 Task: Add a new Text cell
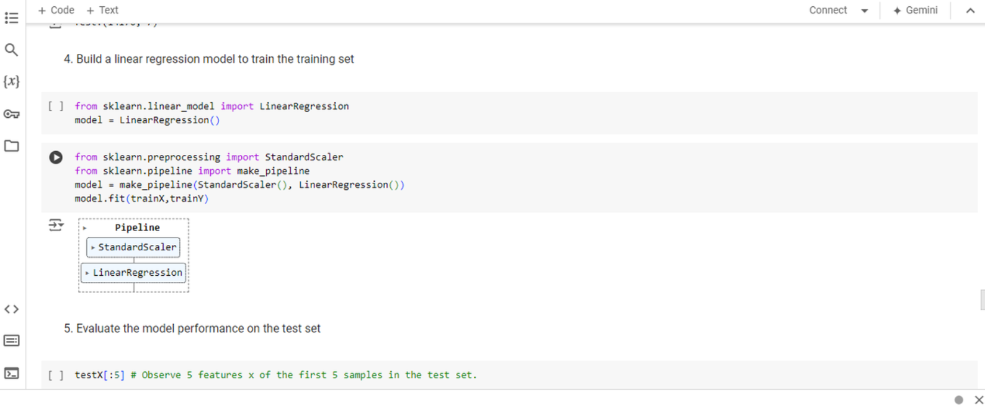click(x=102, y=10)
